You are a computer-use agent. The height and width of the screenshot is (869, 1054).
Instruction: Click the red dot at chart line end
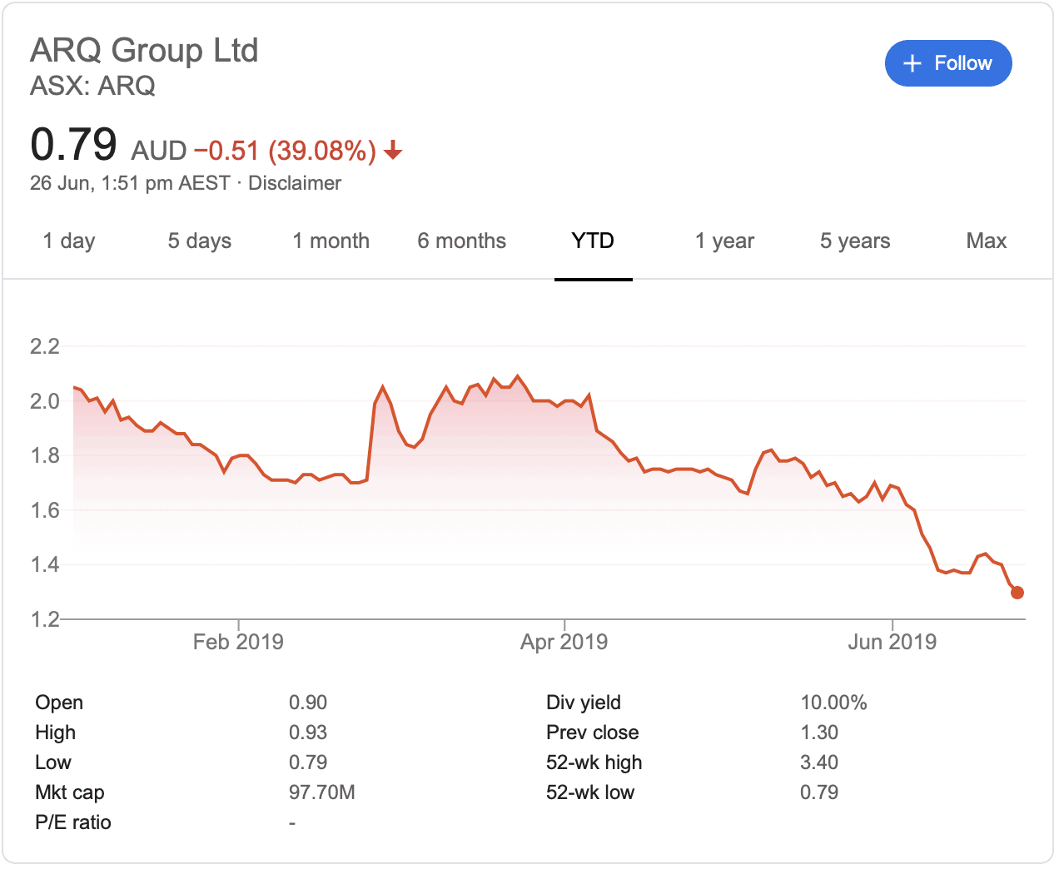(x=1017, y=593)
